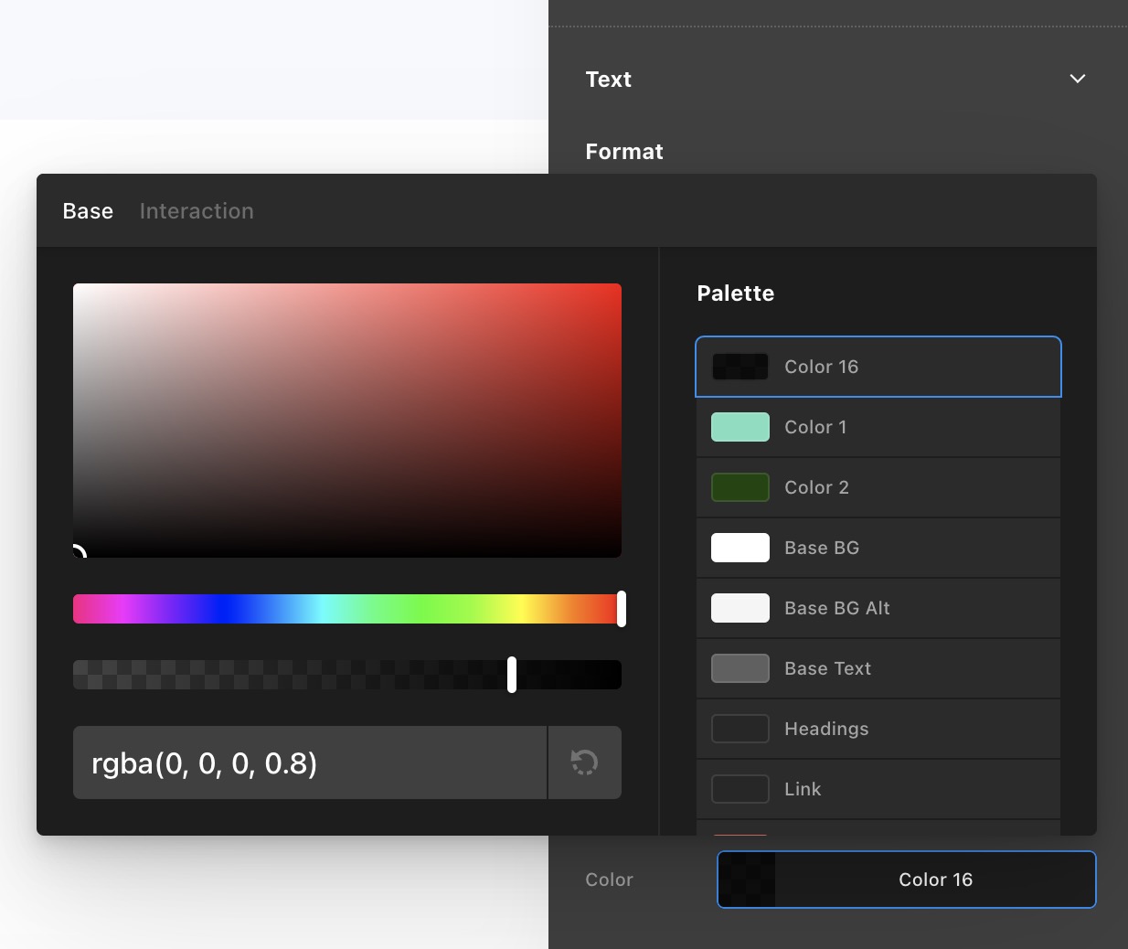Choose the Base BG Alt swatch
1128x949 pixels.
tap(740, 608)
